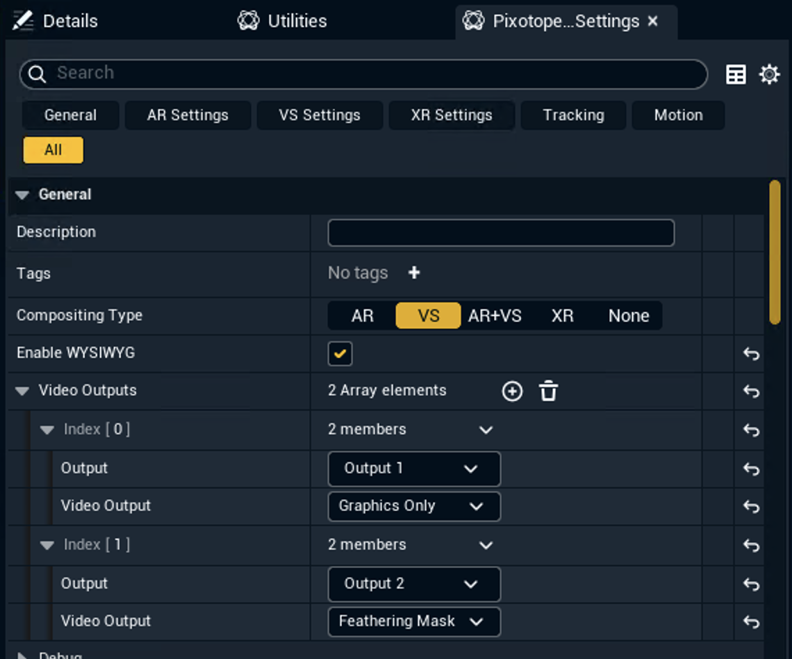Reset Video Outputs array to default
792x659 pixels.
pos(751,391)
